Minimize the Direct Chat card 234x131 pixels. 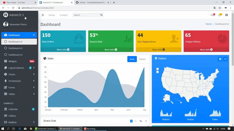coord(135,121)
